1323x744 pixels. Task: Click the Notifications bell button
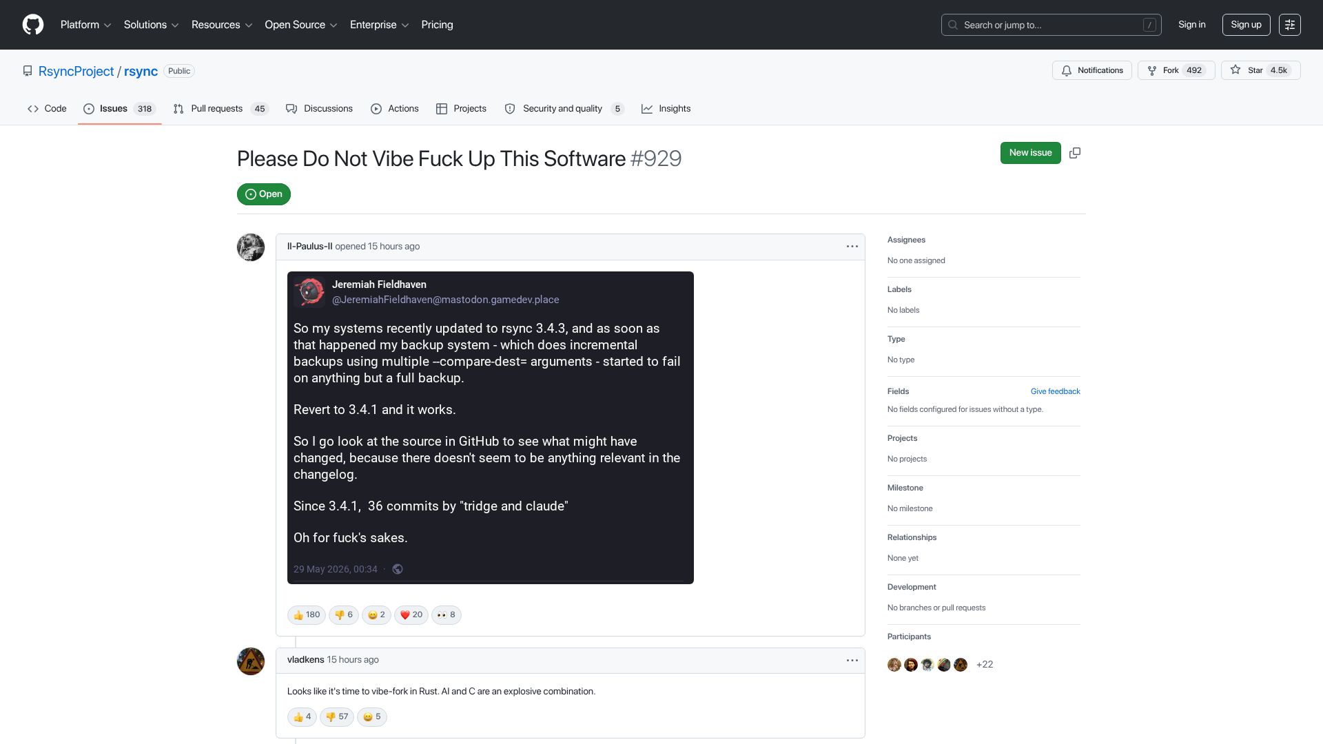pos(1092,70)
